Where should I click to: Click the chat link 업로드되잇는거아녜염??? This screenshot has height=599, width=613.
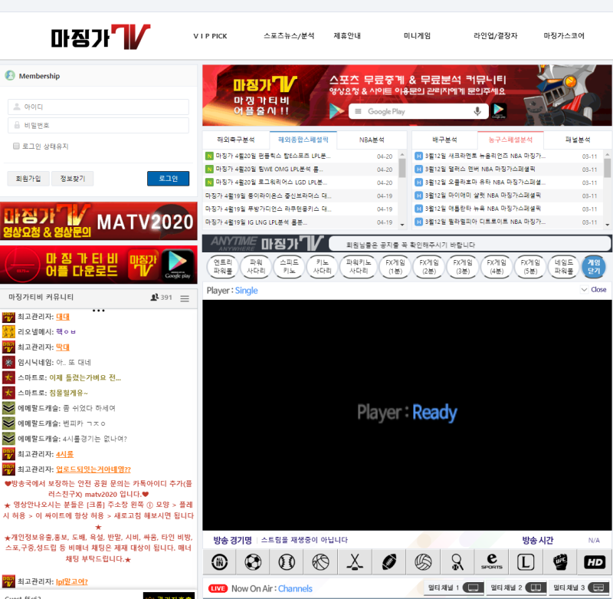[x=93, y=469]
